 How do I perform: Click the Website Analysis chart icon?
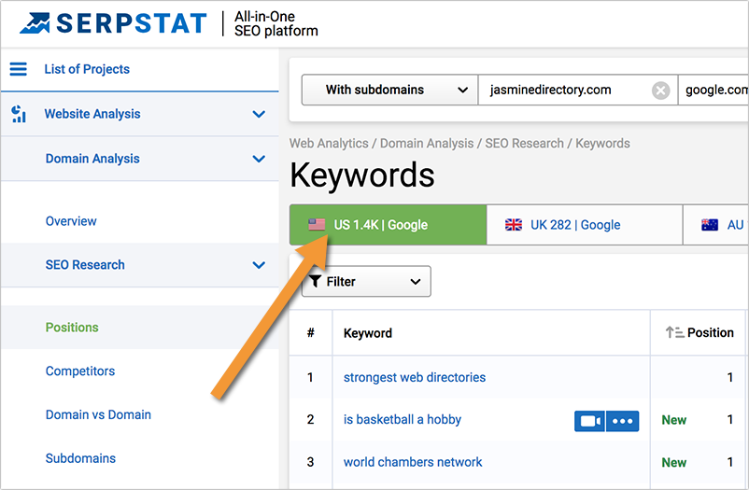click(18, 114)
